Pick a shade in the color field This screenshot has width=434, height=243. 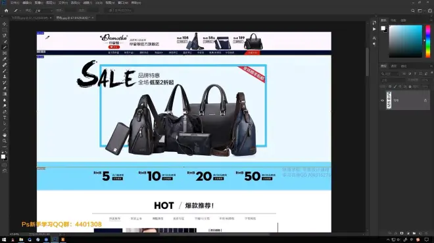[x=406, y=41]
